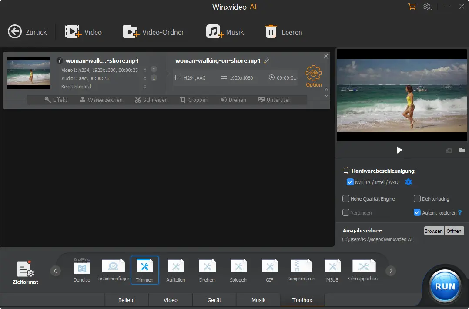
Task: Click the Browsen button for output folder
Action: [x=433, y=231]
